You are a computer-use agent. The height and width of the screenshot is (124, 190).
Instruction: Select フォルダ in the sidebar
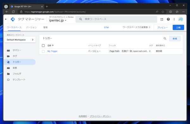click(17, 74)
